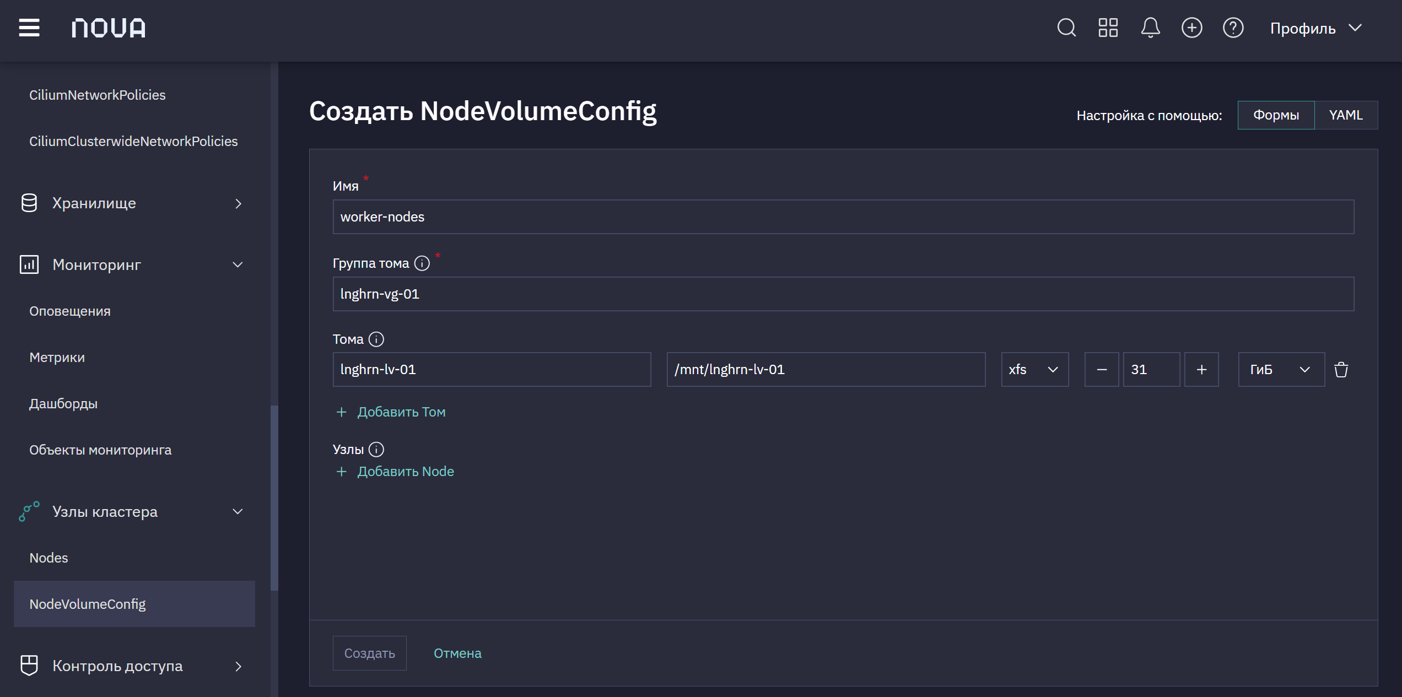Screen dimensions: 1402x697
Task: Open Метрики in sidebar
Action: pos(57,357)
